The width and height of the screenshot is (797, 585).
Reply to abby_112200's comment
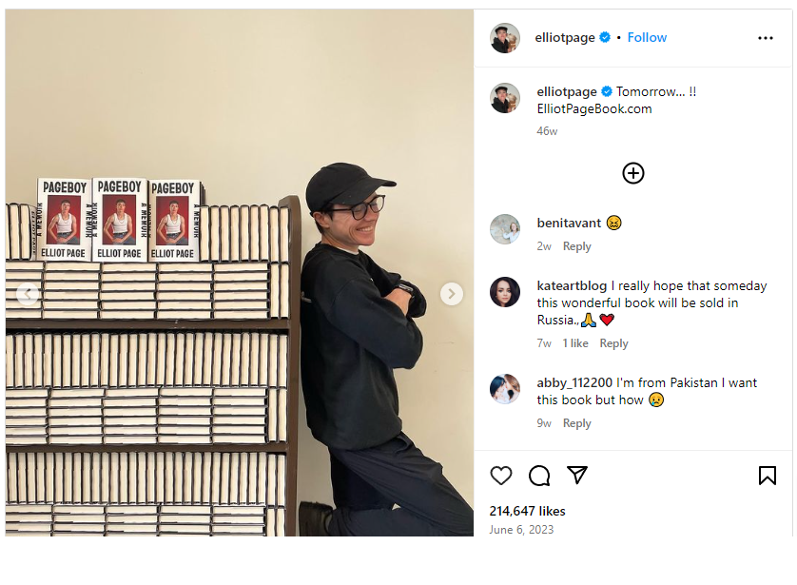point(577,423)
